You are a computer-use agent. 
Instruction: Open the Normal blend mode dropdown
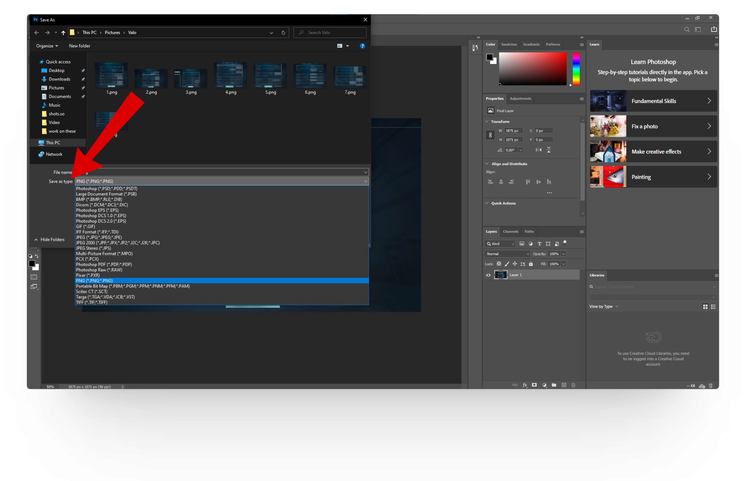[x=507, y=254]
